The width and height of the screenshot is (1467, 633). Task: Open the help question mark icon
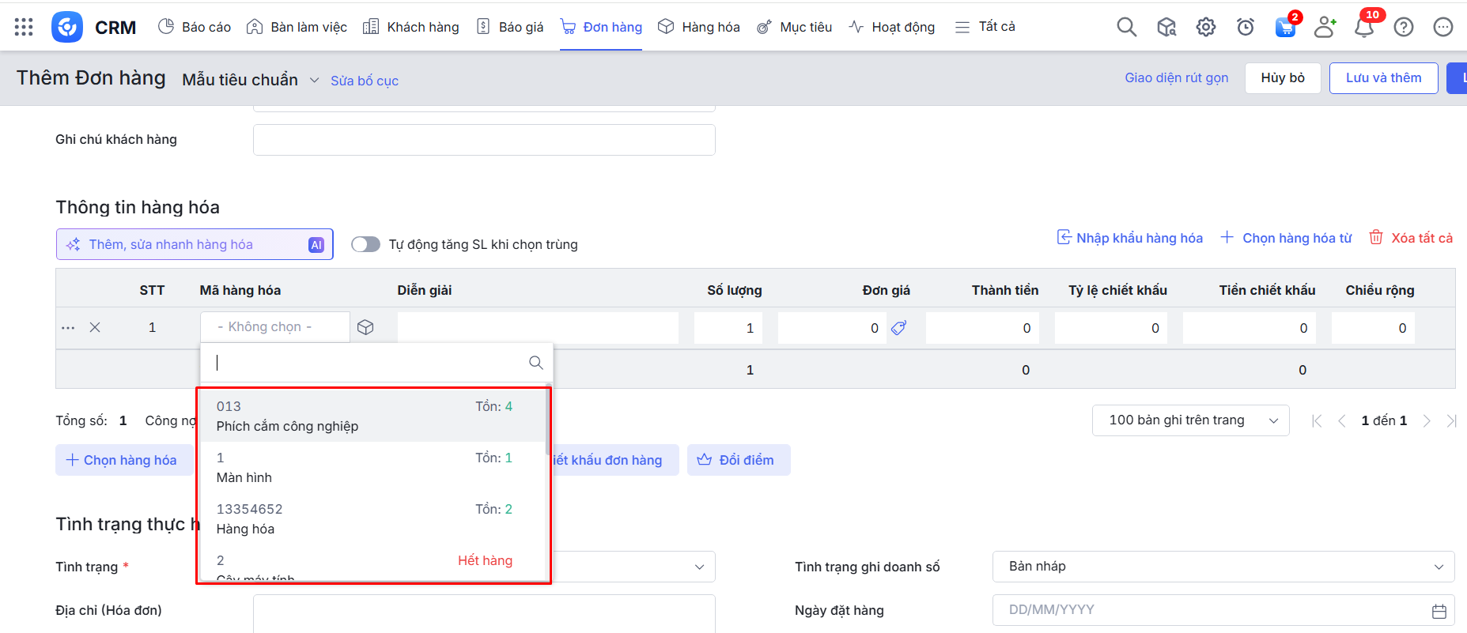1403,28
